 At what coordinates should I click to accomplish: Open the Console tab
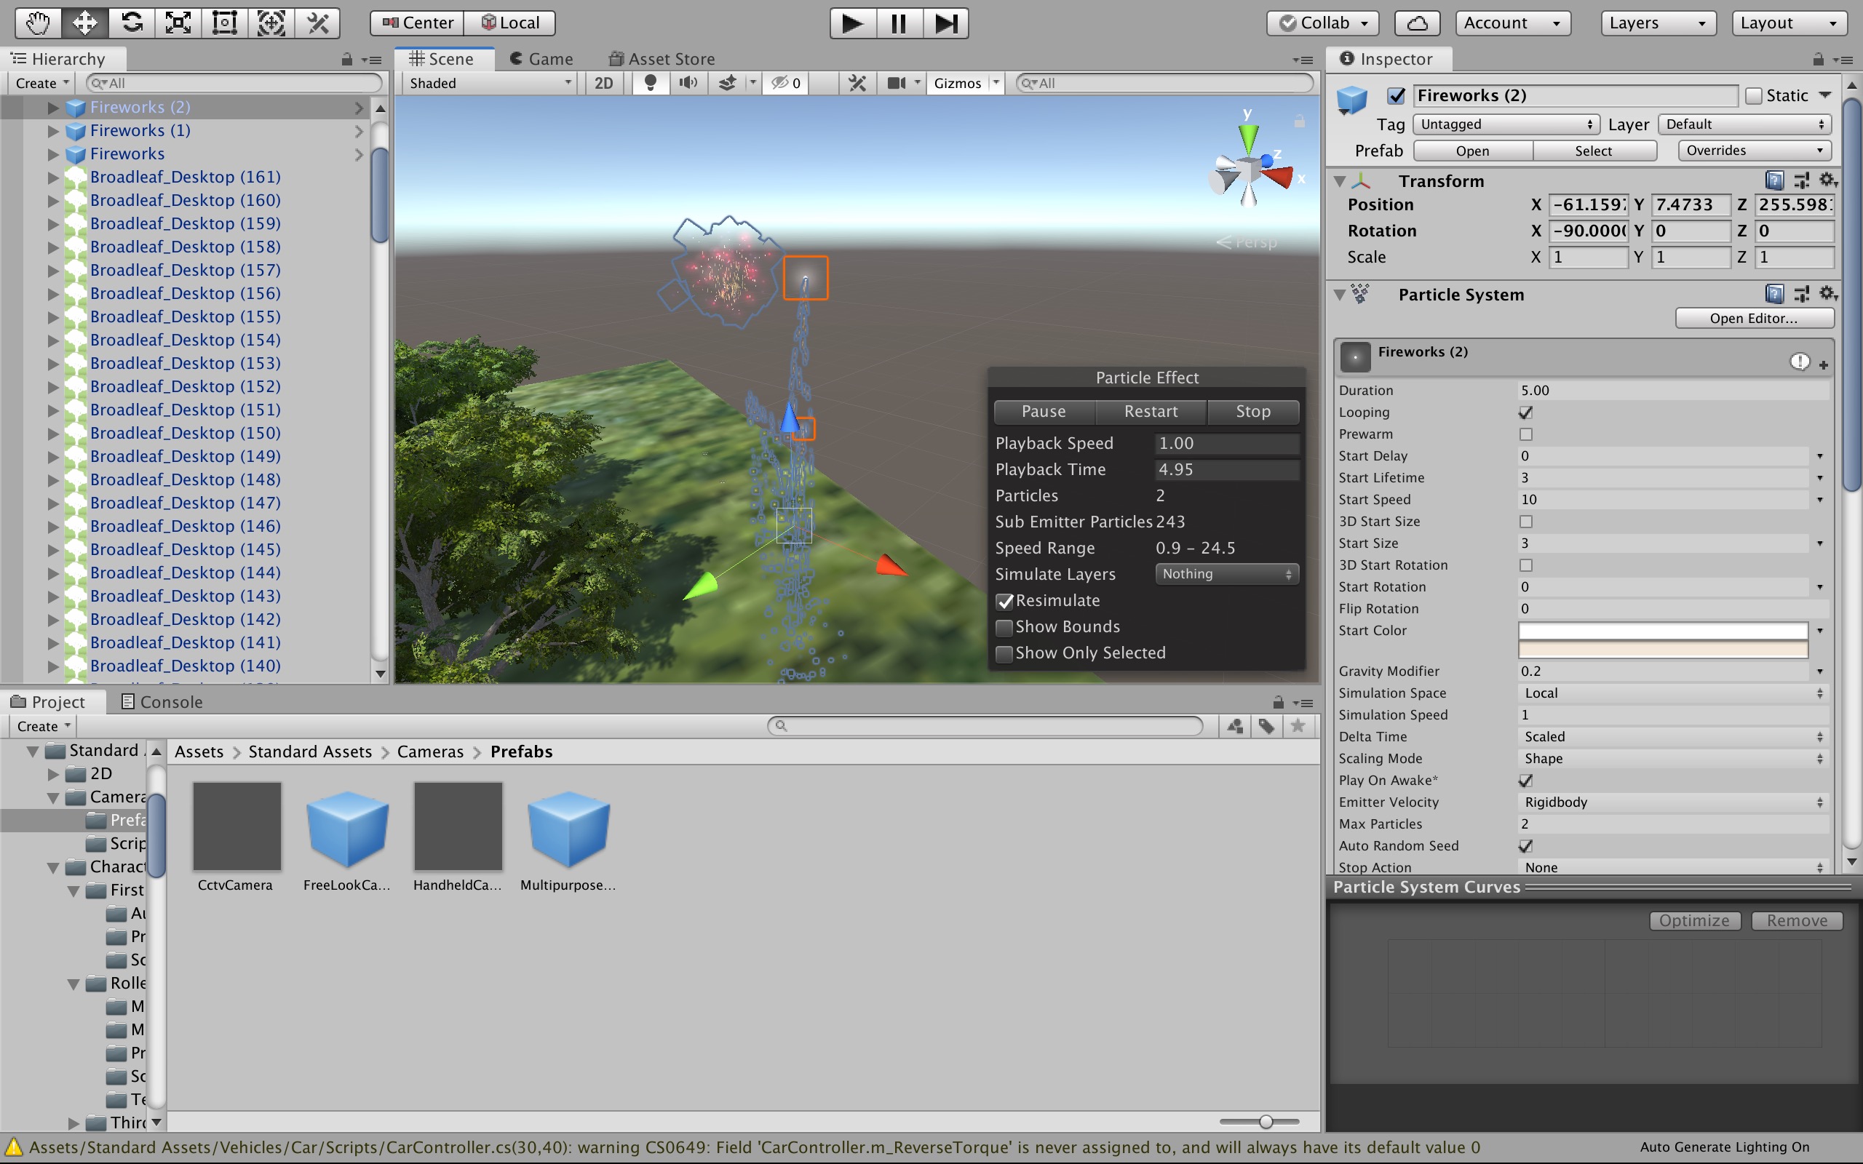[x=162, y=701]
